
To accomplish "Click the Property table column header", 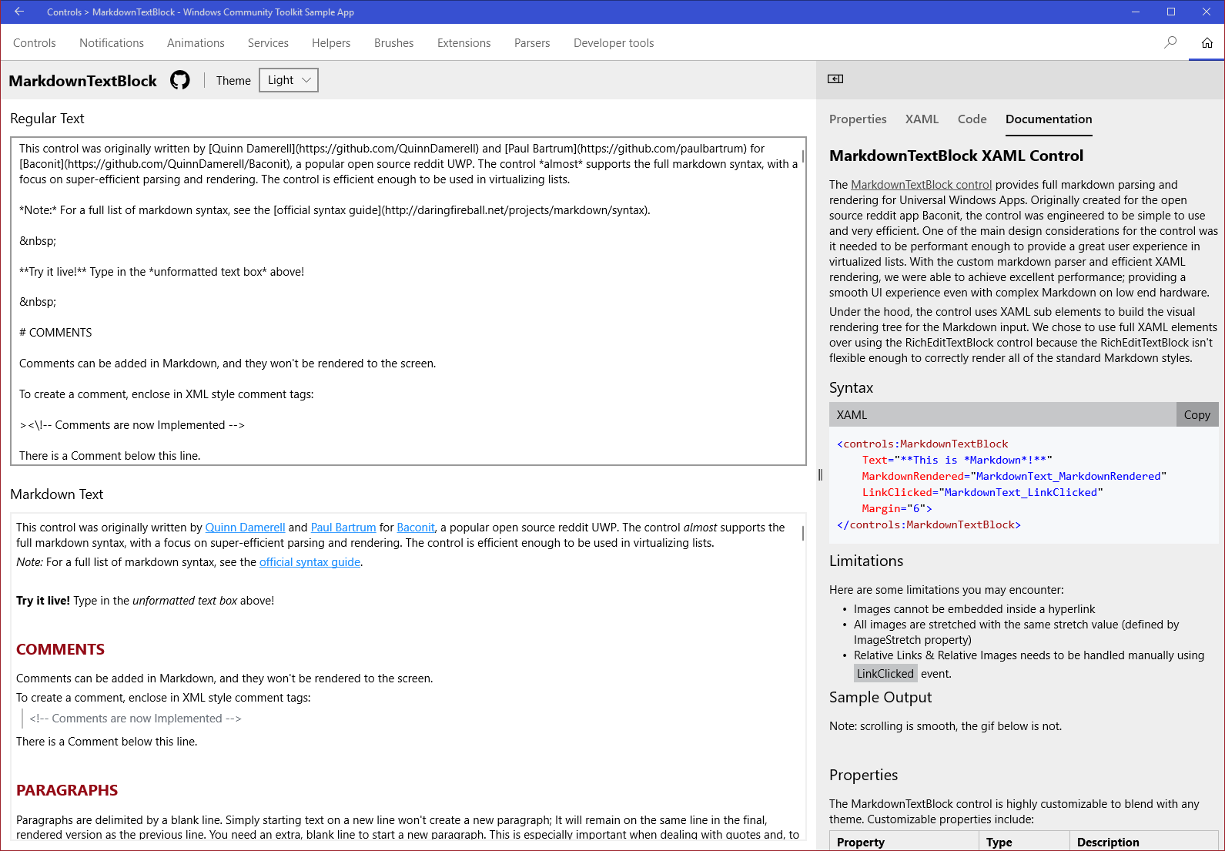I will tap(904, 842).
